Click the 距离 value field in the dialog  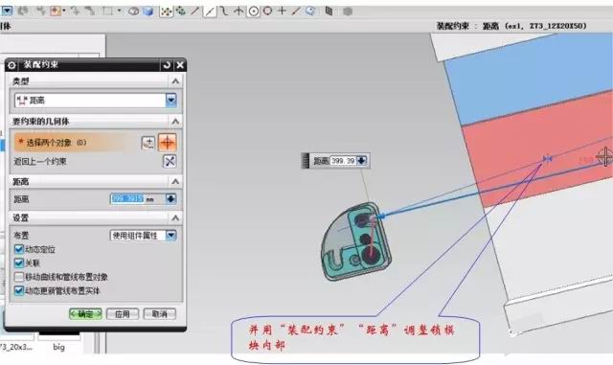pyautogui.click(x=138, y=199)
